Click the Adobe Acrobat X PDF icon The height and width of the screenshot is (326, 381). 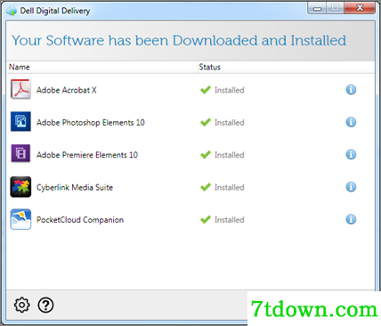pos(20,89)
